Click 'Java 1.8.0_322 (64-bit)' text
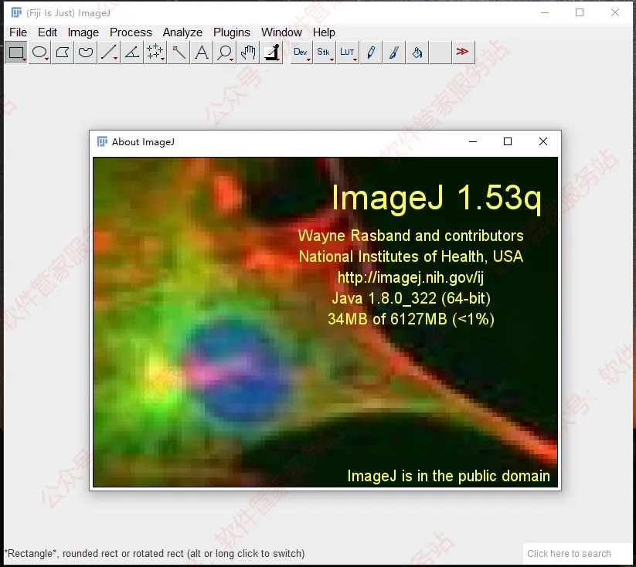Screen dimensions: 636x567 point(411,298)
